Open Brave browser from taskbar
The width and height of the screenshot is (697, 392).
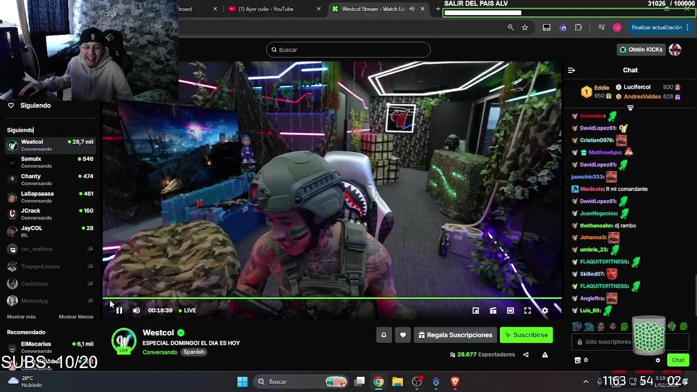point(455,382)
